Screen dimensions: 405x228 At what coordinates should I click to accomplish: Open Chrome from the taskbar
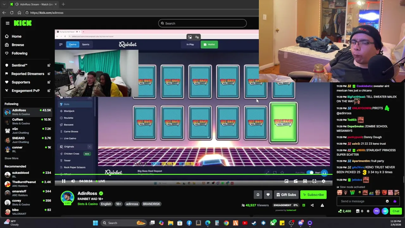226,223
